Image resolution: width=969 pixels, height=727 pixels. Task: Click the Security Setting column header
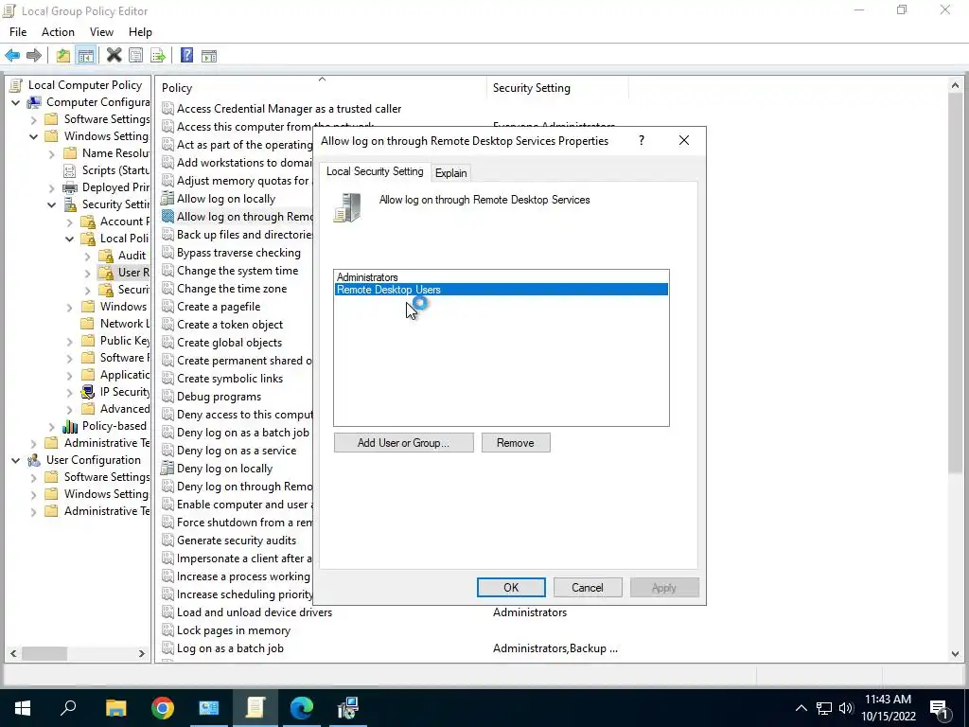click(x=557, y=88)
